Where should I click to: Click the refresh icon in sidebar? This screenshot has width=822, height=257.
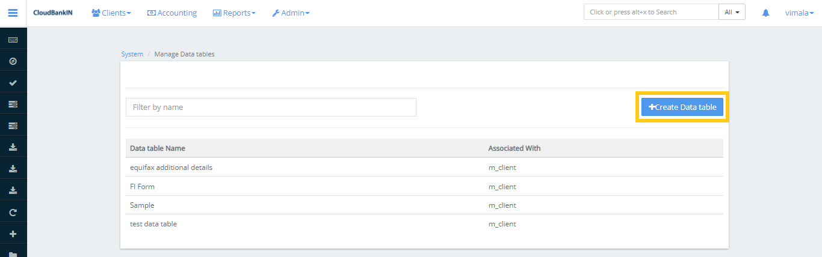(x=13, y=212)
